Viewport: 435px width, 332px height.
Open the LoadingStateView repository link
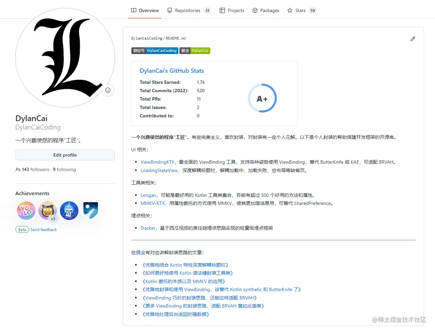(159, 170)
